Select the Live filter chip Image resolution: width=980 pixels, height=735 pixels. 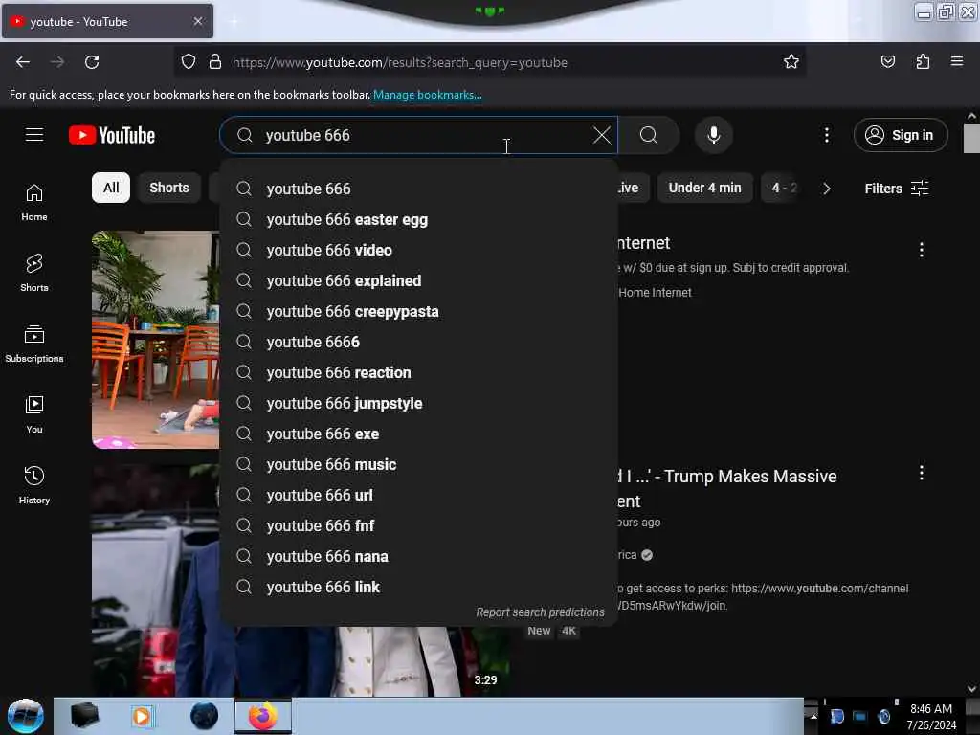[x=632, y=188]
